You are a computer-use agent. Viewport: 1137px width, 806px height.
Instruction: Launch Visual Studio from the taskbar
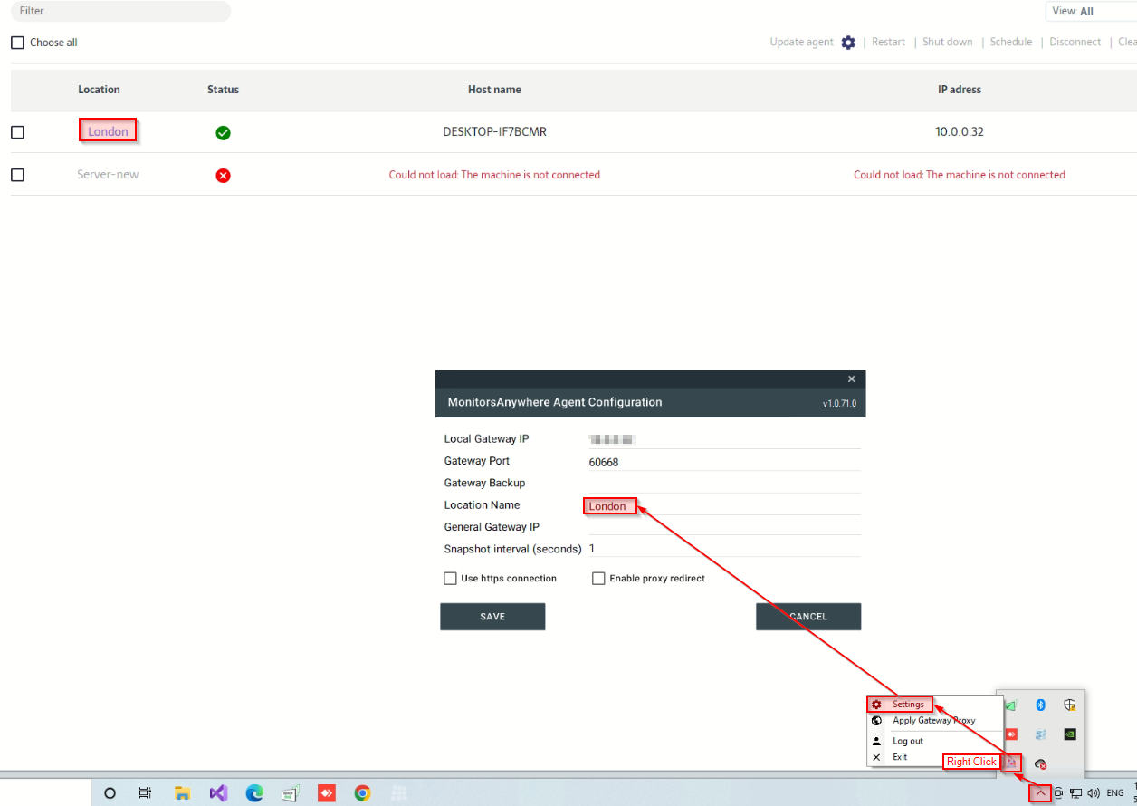(x=218, y=793)
